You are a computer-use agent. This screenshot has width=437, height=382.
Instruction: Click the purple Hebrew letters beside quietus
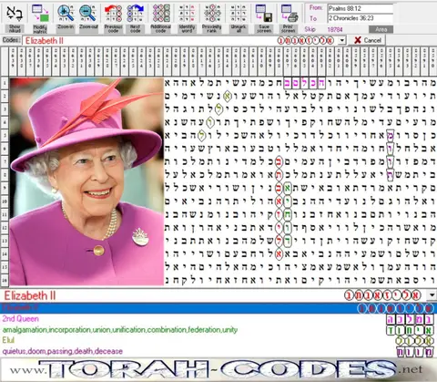tap(415, 352)
